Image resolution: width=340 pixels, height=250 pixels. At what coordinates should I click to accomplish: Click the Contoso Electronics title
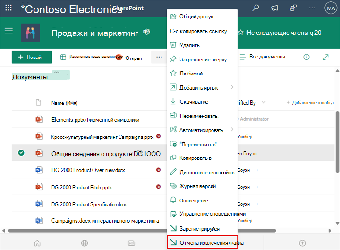tap(71, 9)
